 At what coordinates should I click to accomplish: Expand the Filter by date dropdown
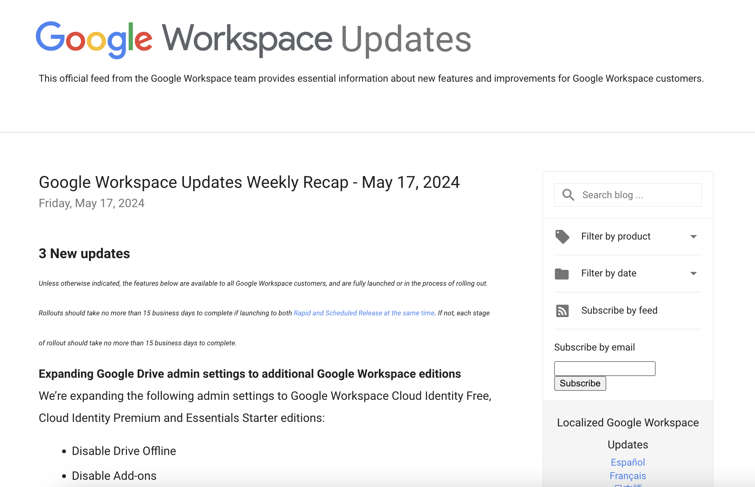[608, 273]
